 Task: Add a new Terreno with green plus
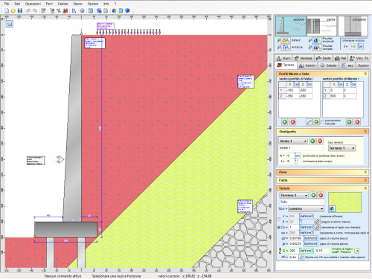tap(313, 195)
